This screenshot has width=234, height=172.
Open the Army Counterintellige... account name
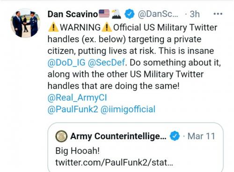(x=118, y=136)
